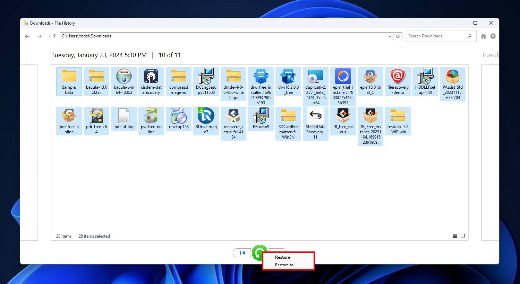
Task: Select the epm18.0_trial_C file
Action: 370,81
